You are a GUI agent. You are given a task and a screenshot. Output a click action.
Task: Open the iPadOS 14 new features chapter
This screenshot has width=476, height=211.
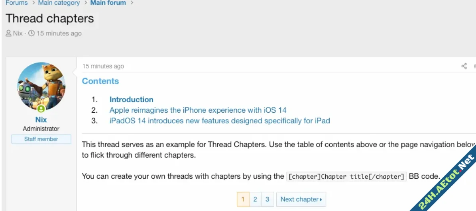tap(220, 120)
